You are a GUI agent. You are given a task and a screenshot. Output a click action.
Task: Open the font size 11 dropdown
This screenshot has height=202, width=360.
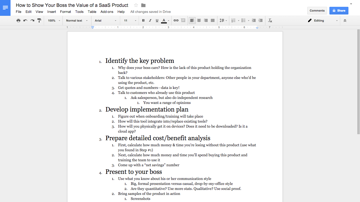point(130,21)
